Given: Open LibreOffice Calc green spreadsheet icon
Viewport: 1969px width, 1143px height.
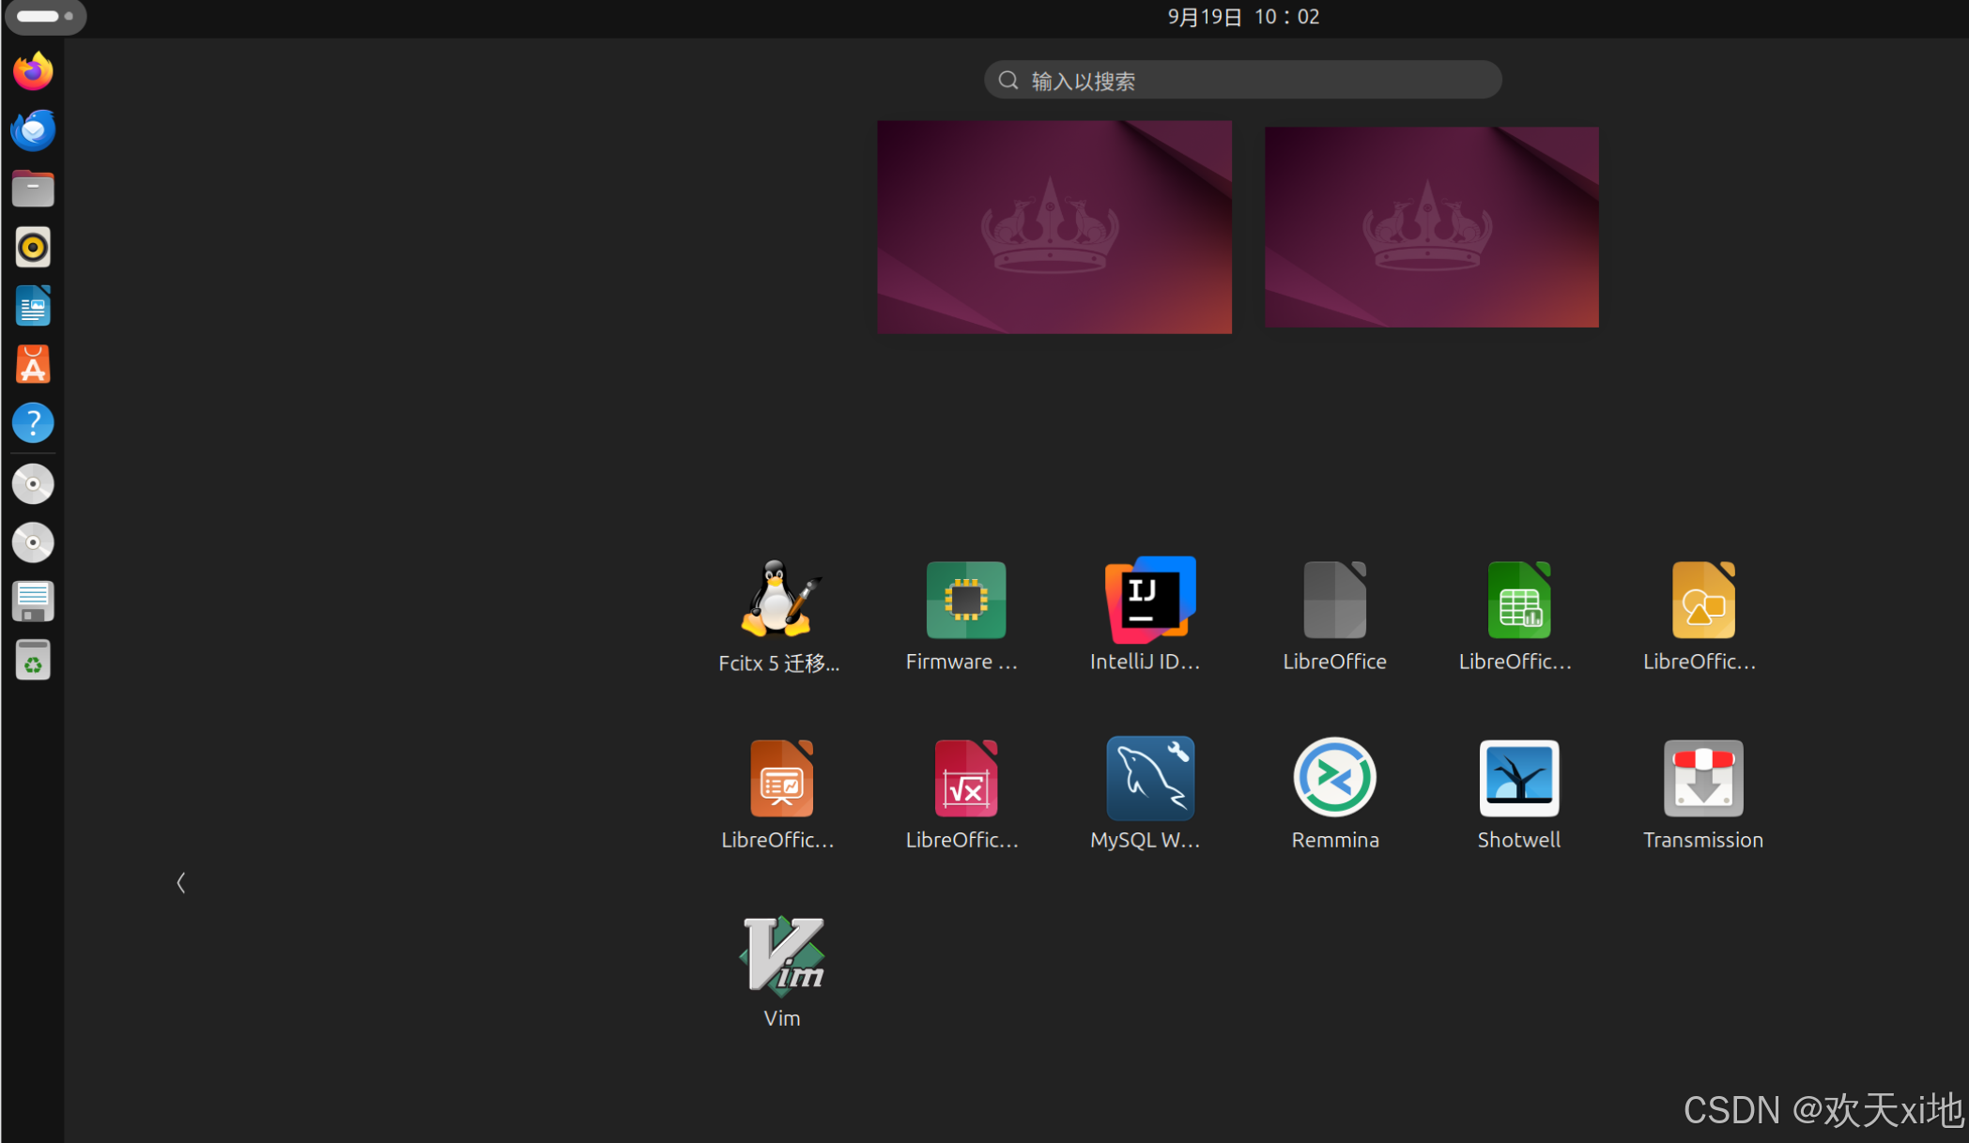Looking at the screenshot, I should (x=1517, y=617).
